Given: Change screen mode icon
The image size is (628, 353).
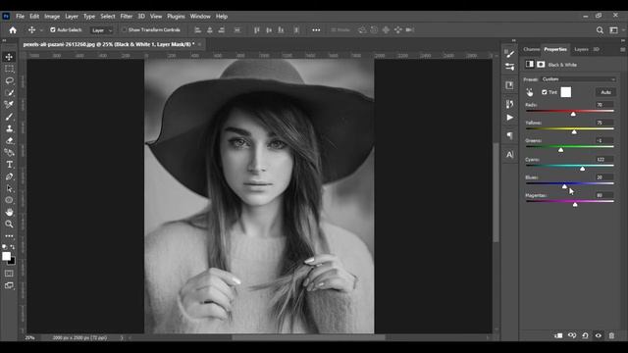Looking at the screenshot, I should click(x=9, y=285).
